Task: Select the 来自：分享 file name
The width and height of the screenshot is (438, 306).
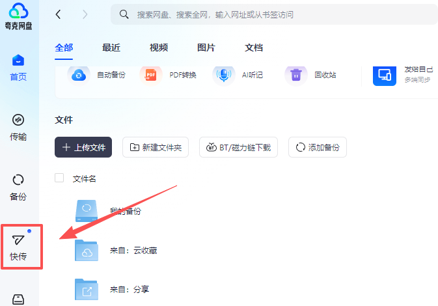Action: coord(130,289)
